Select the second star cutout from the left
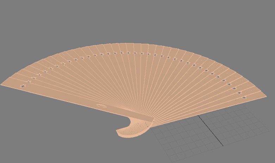Screen dimensions: 275x163 (29, 82)
